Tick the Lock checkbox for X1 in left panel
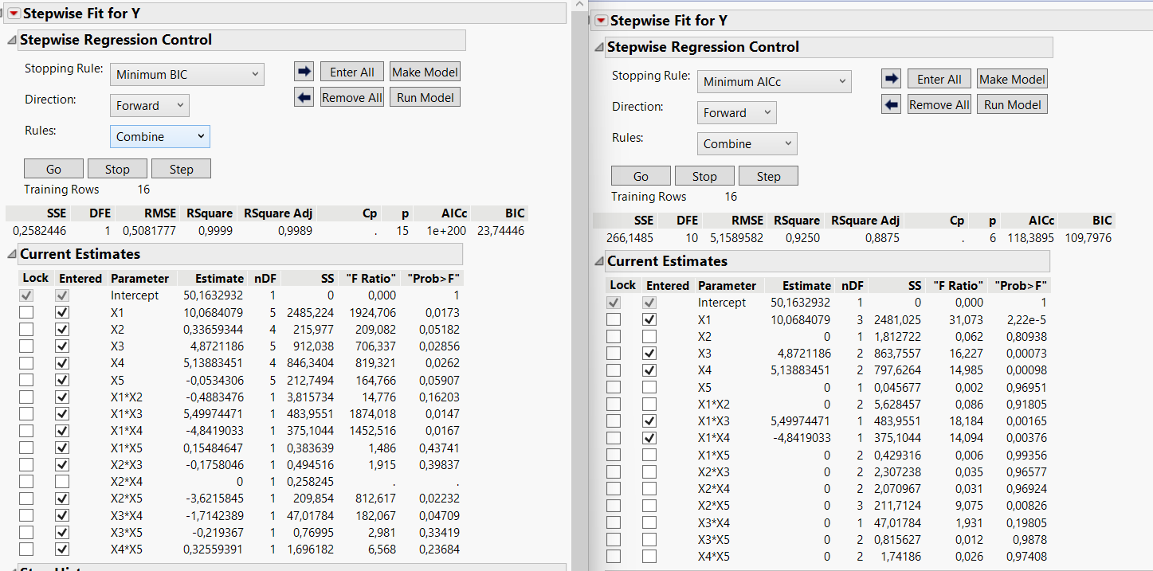 click(25, 312)
